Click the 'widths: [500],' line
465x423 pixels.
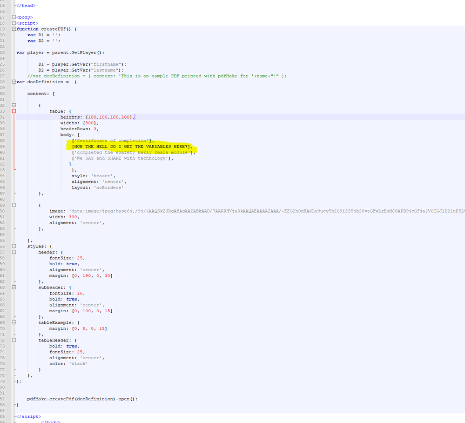[x=80, y=123]
